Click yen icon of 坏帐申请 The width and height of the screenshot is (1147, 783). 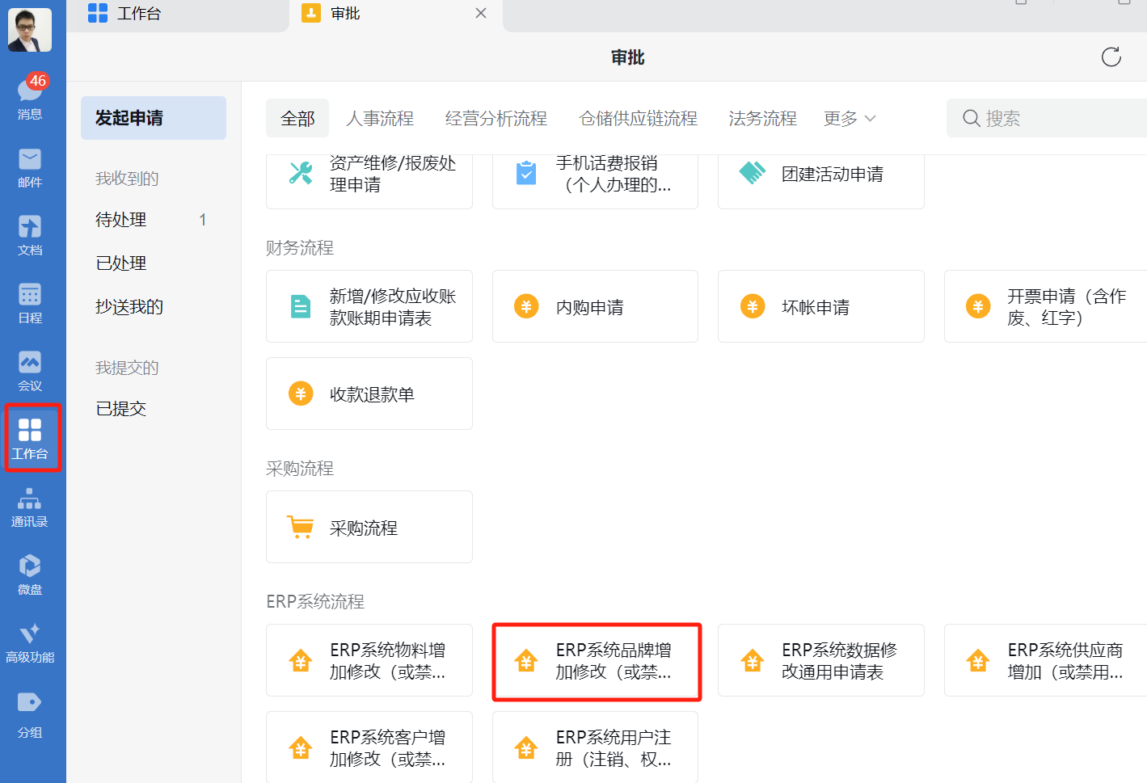coord(753,306)
